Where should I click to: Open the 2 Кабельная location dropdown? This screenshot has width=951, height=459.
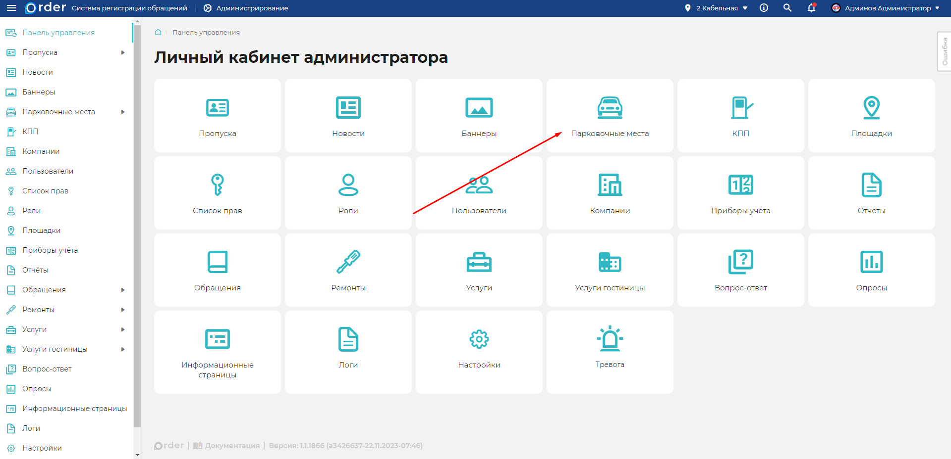(x=716, y=8)
